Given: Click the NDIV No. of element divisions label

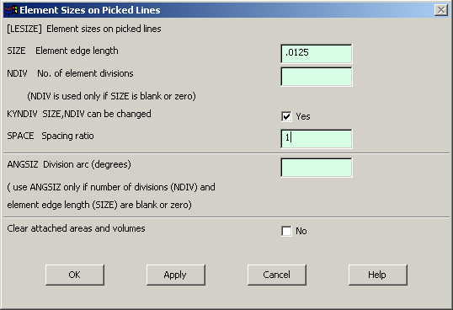Looking at the screenshot, I should 70,73.
